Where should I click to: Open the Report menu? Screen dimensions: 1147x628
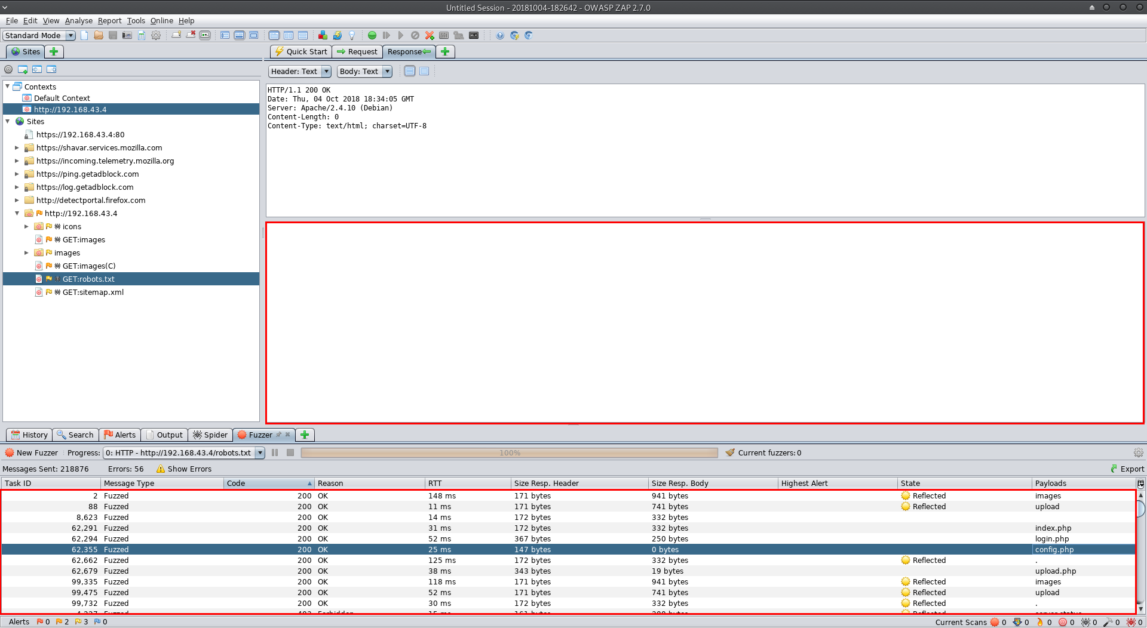109,20
